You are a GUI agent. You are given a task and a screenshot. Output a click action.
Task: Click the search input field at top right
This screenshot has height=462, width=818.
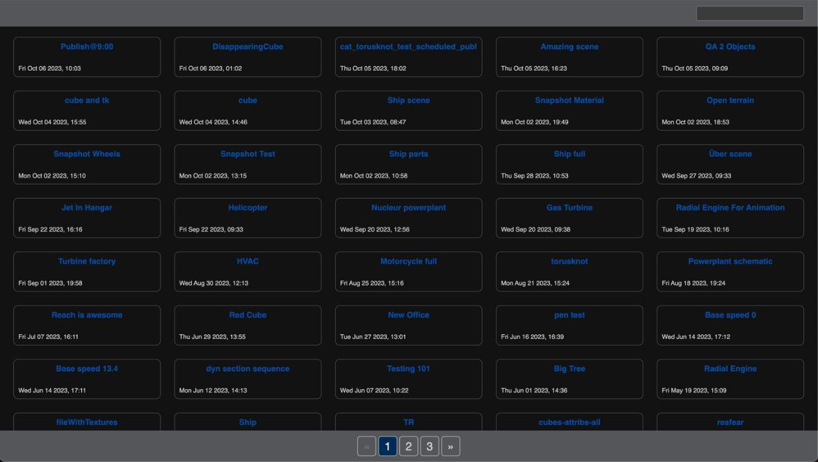750,13
